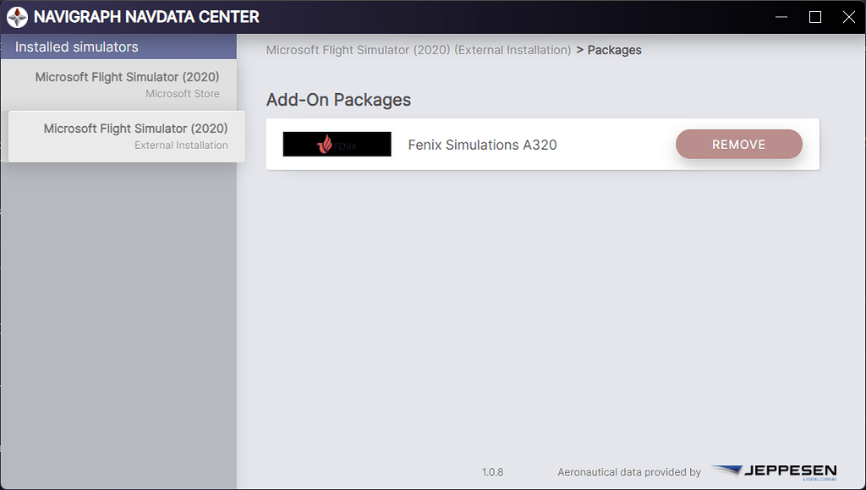Maximize the Navdata Center window
866x490 pixels.
click(x=815, y=17)
